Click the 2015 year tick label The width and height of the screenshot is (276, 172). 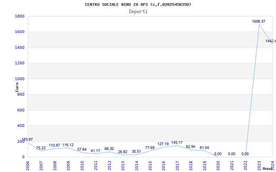click(x=150, y=165)
